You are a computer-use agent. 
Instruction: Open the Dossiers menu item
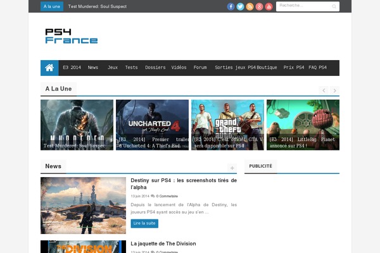(155, 68)
